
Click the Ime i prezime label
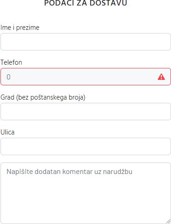point(20,28)
